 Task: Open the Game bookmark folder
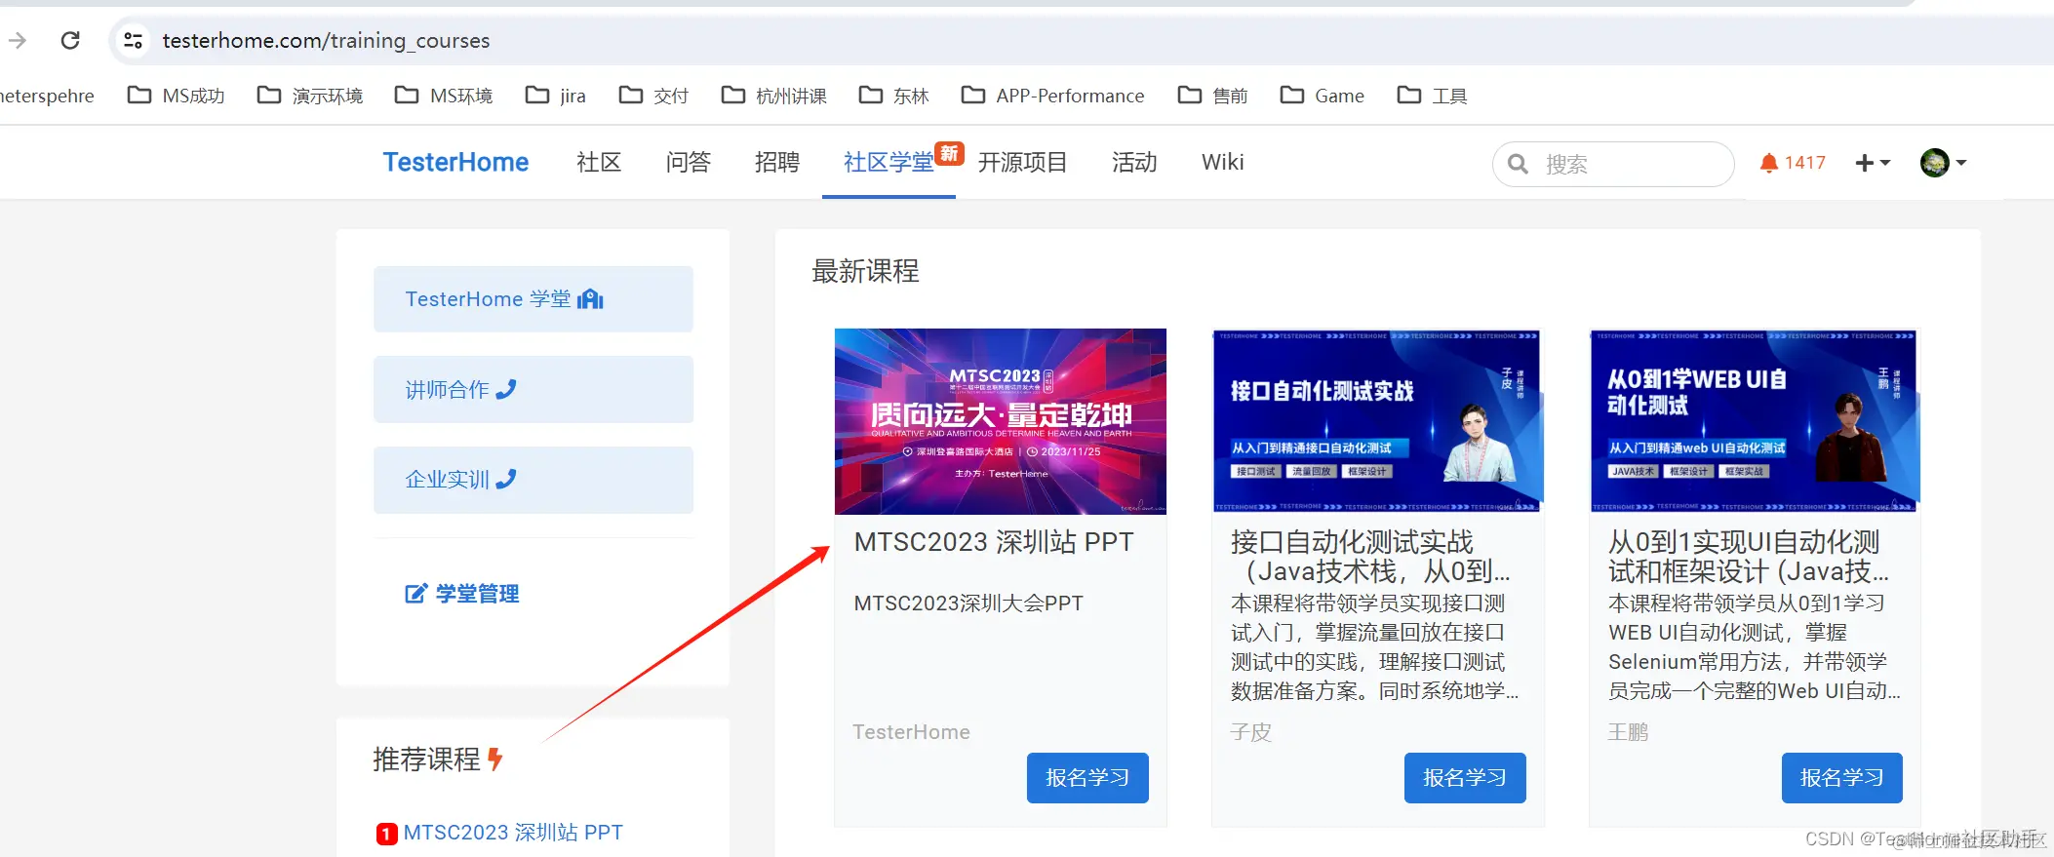coord(1322,96)
